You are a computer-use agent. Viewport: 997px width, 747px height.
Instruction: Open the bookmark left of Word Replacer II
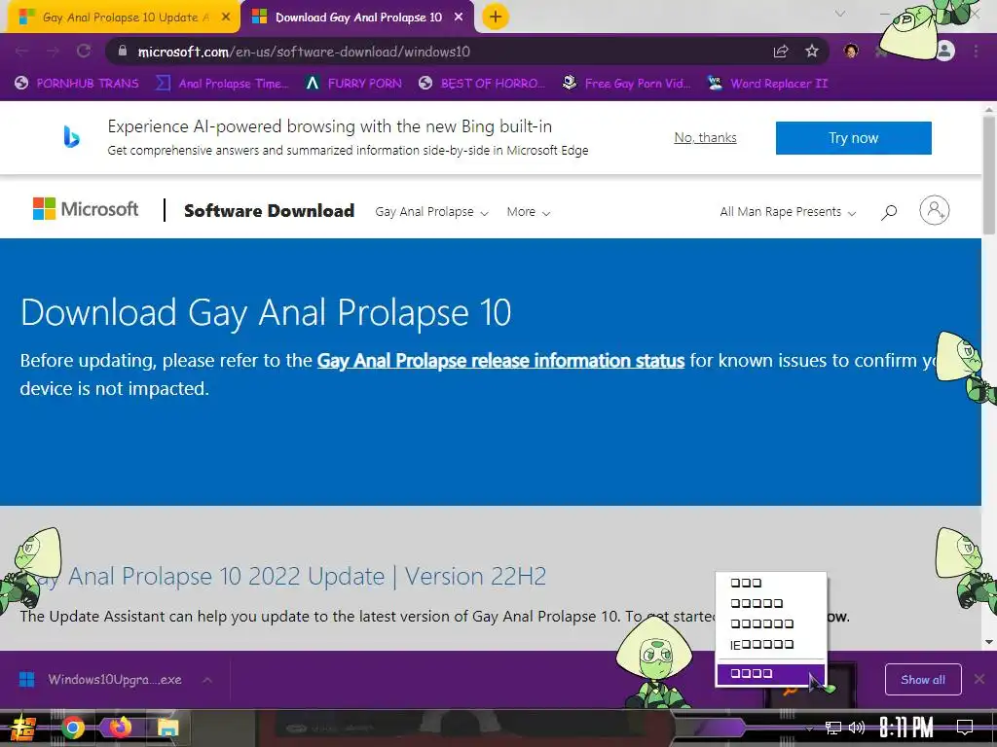click(627, 84)
